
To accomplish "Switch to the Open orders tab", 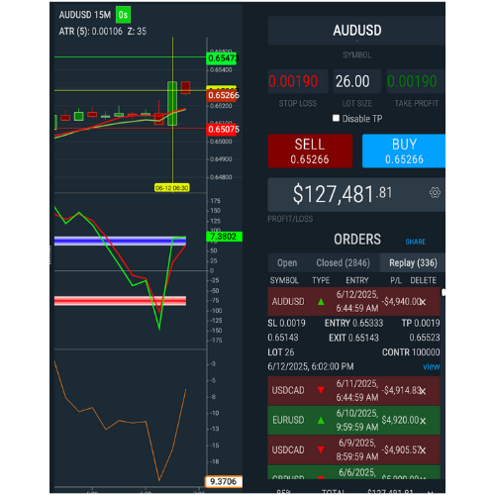I will pos(287,263).
